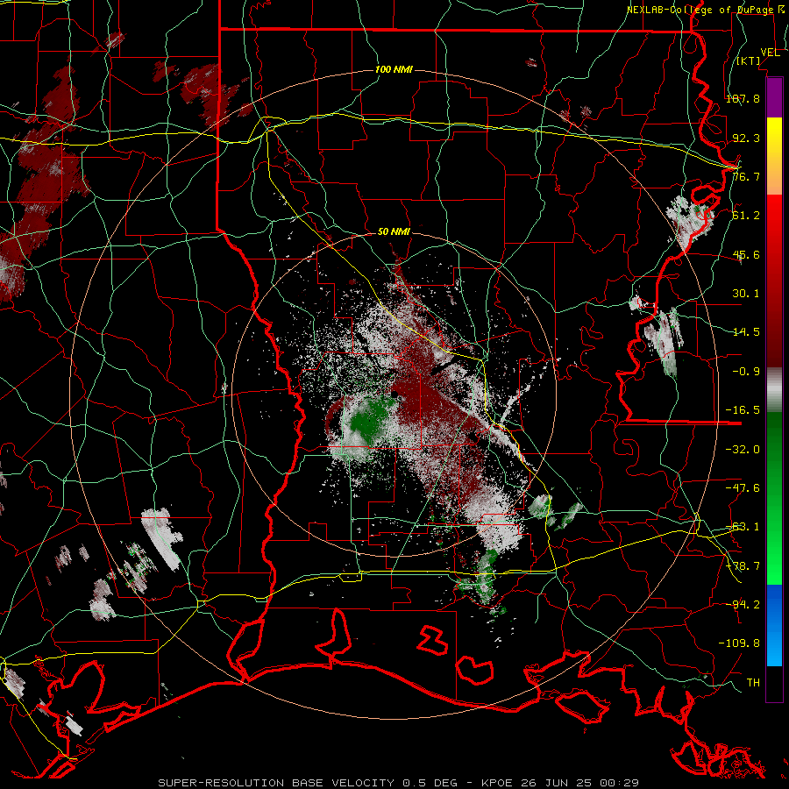Click the TH label on the legend
The width and height of the screenshot is (789, 789).
[753, 682]
